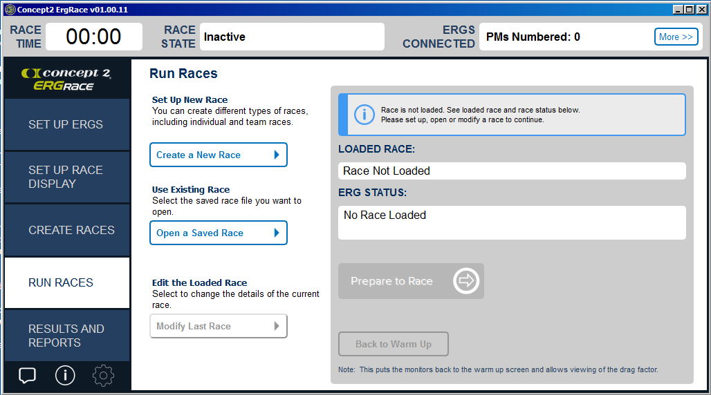
Task: Click the Concept2 ErgRace logo
Action: tap(66, 79)
